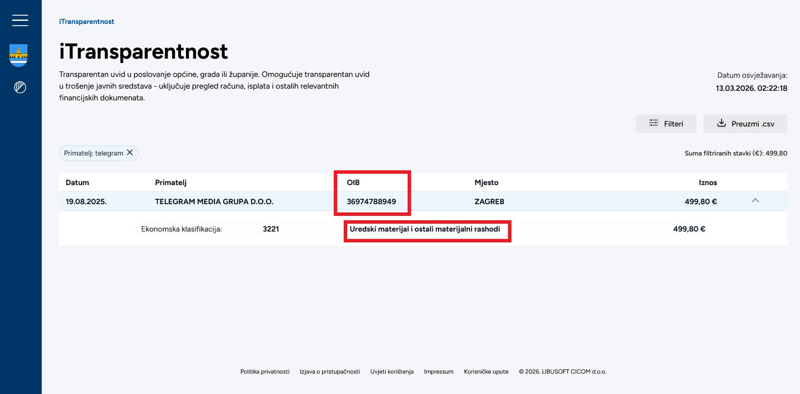Download data with Preuzmi .csv
This screenshot has width=800, height=394.
(x=745, y=124)
